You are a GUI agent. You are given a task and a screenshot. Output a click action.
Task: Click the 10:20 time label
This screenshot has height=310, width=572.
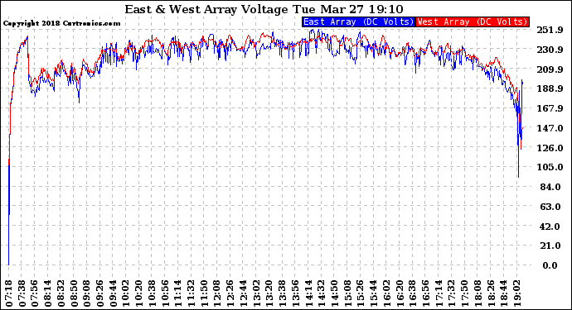click(x=139, y=293)
